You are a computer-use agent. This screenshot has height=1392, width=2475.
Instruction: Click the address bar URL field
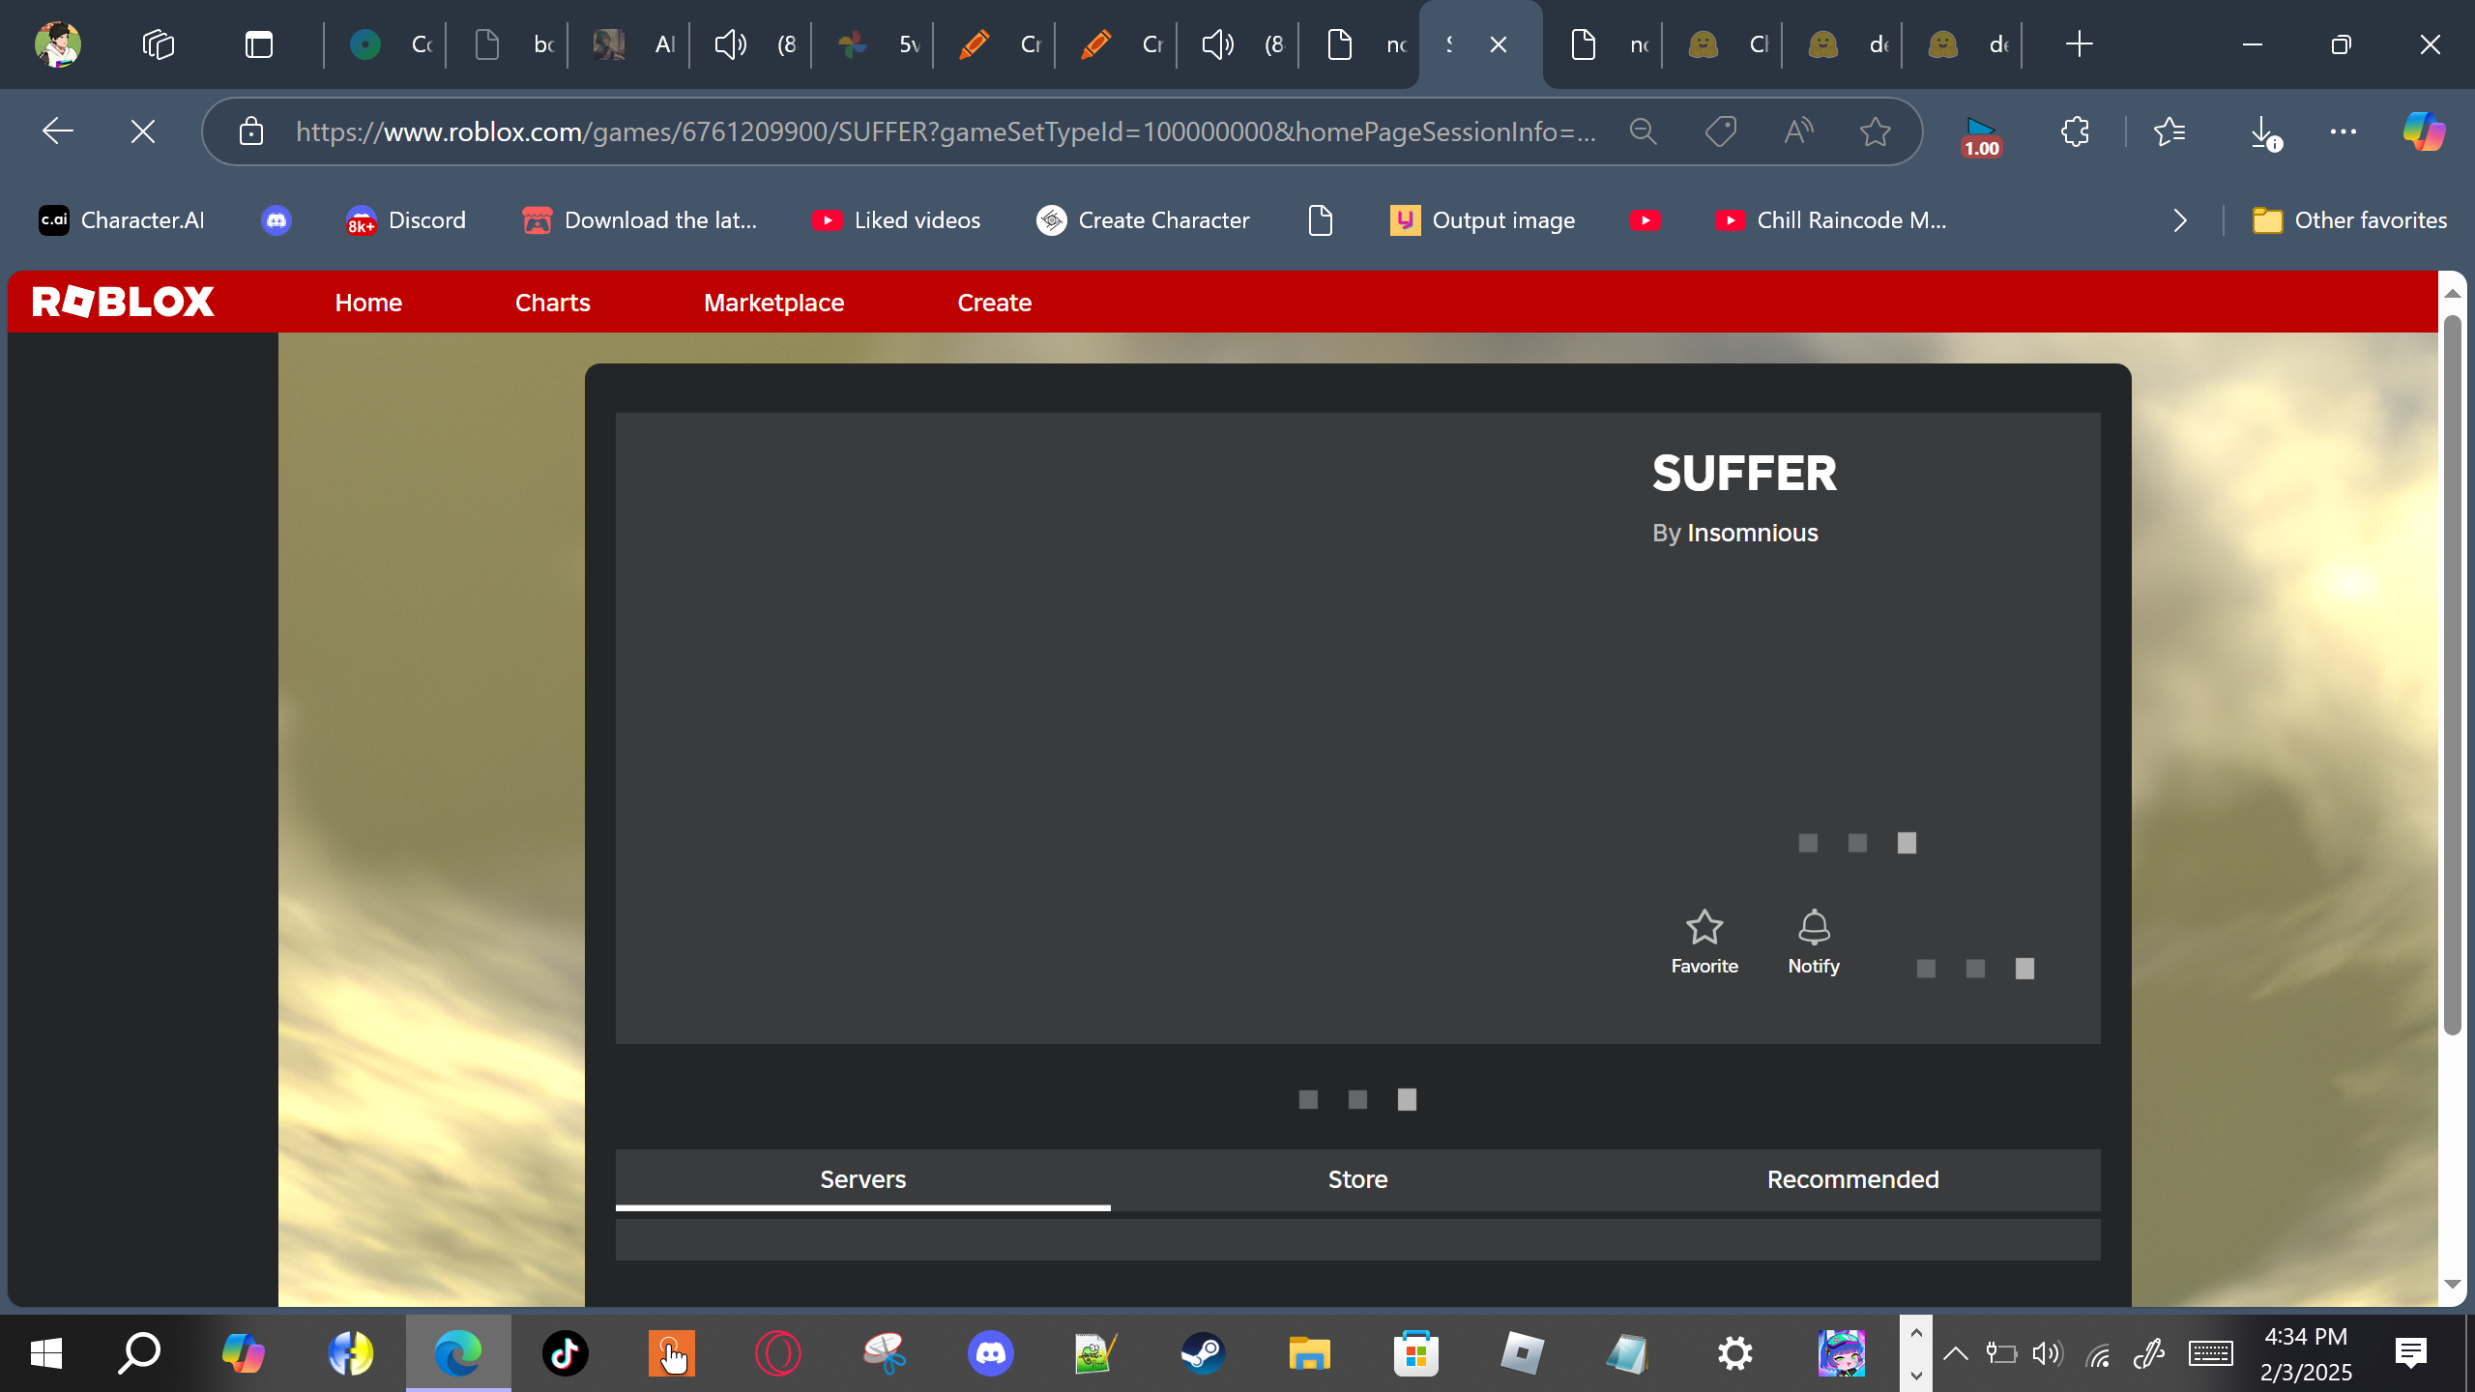[946, 131]
